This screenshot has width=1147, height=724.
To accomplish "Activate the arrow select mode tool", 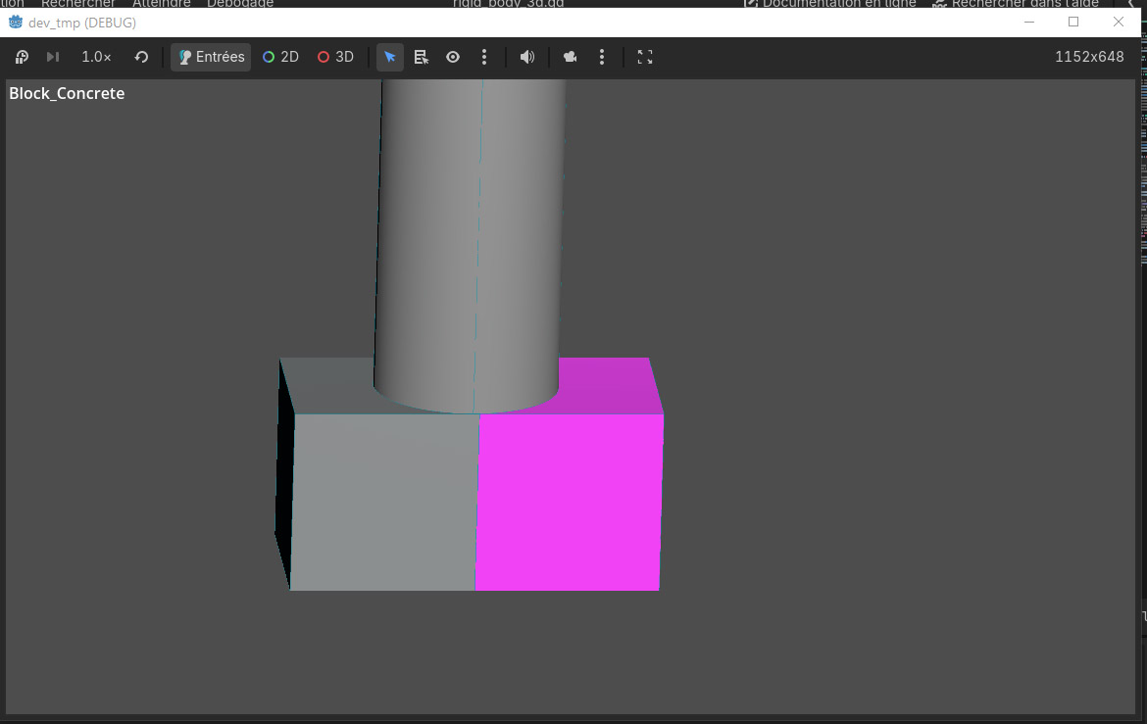I will point(390,58).
